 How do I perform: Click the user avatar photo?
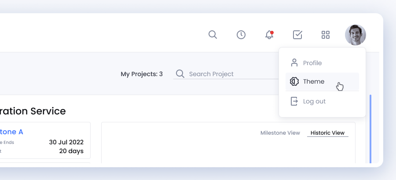(x=356, y=35)
